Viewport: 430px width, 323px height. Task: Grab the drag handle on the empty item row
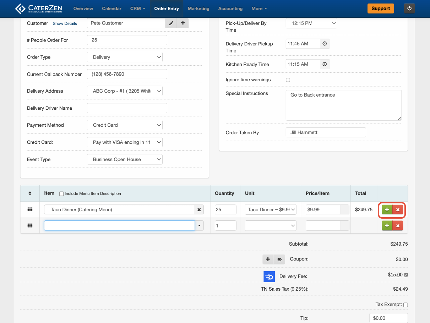coord(30,225)
